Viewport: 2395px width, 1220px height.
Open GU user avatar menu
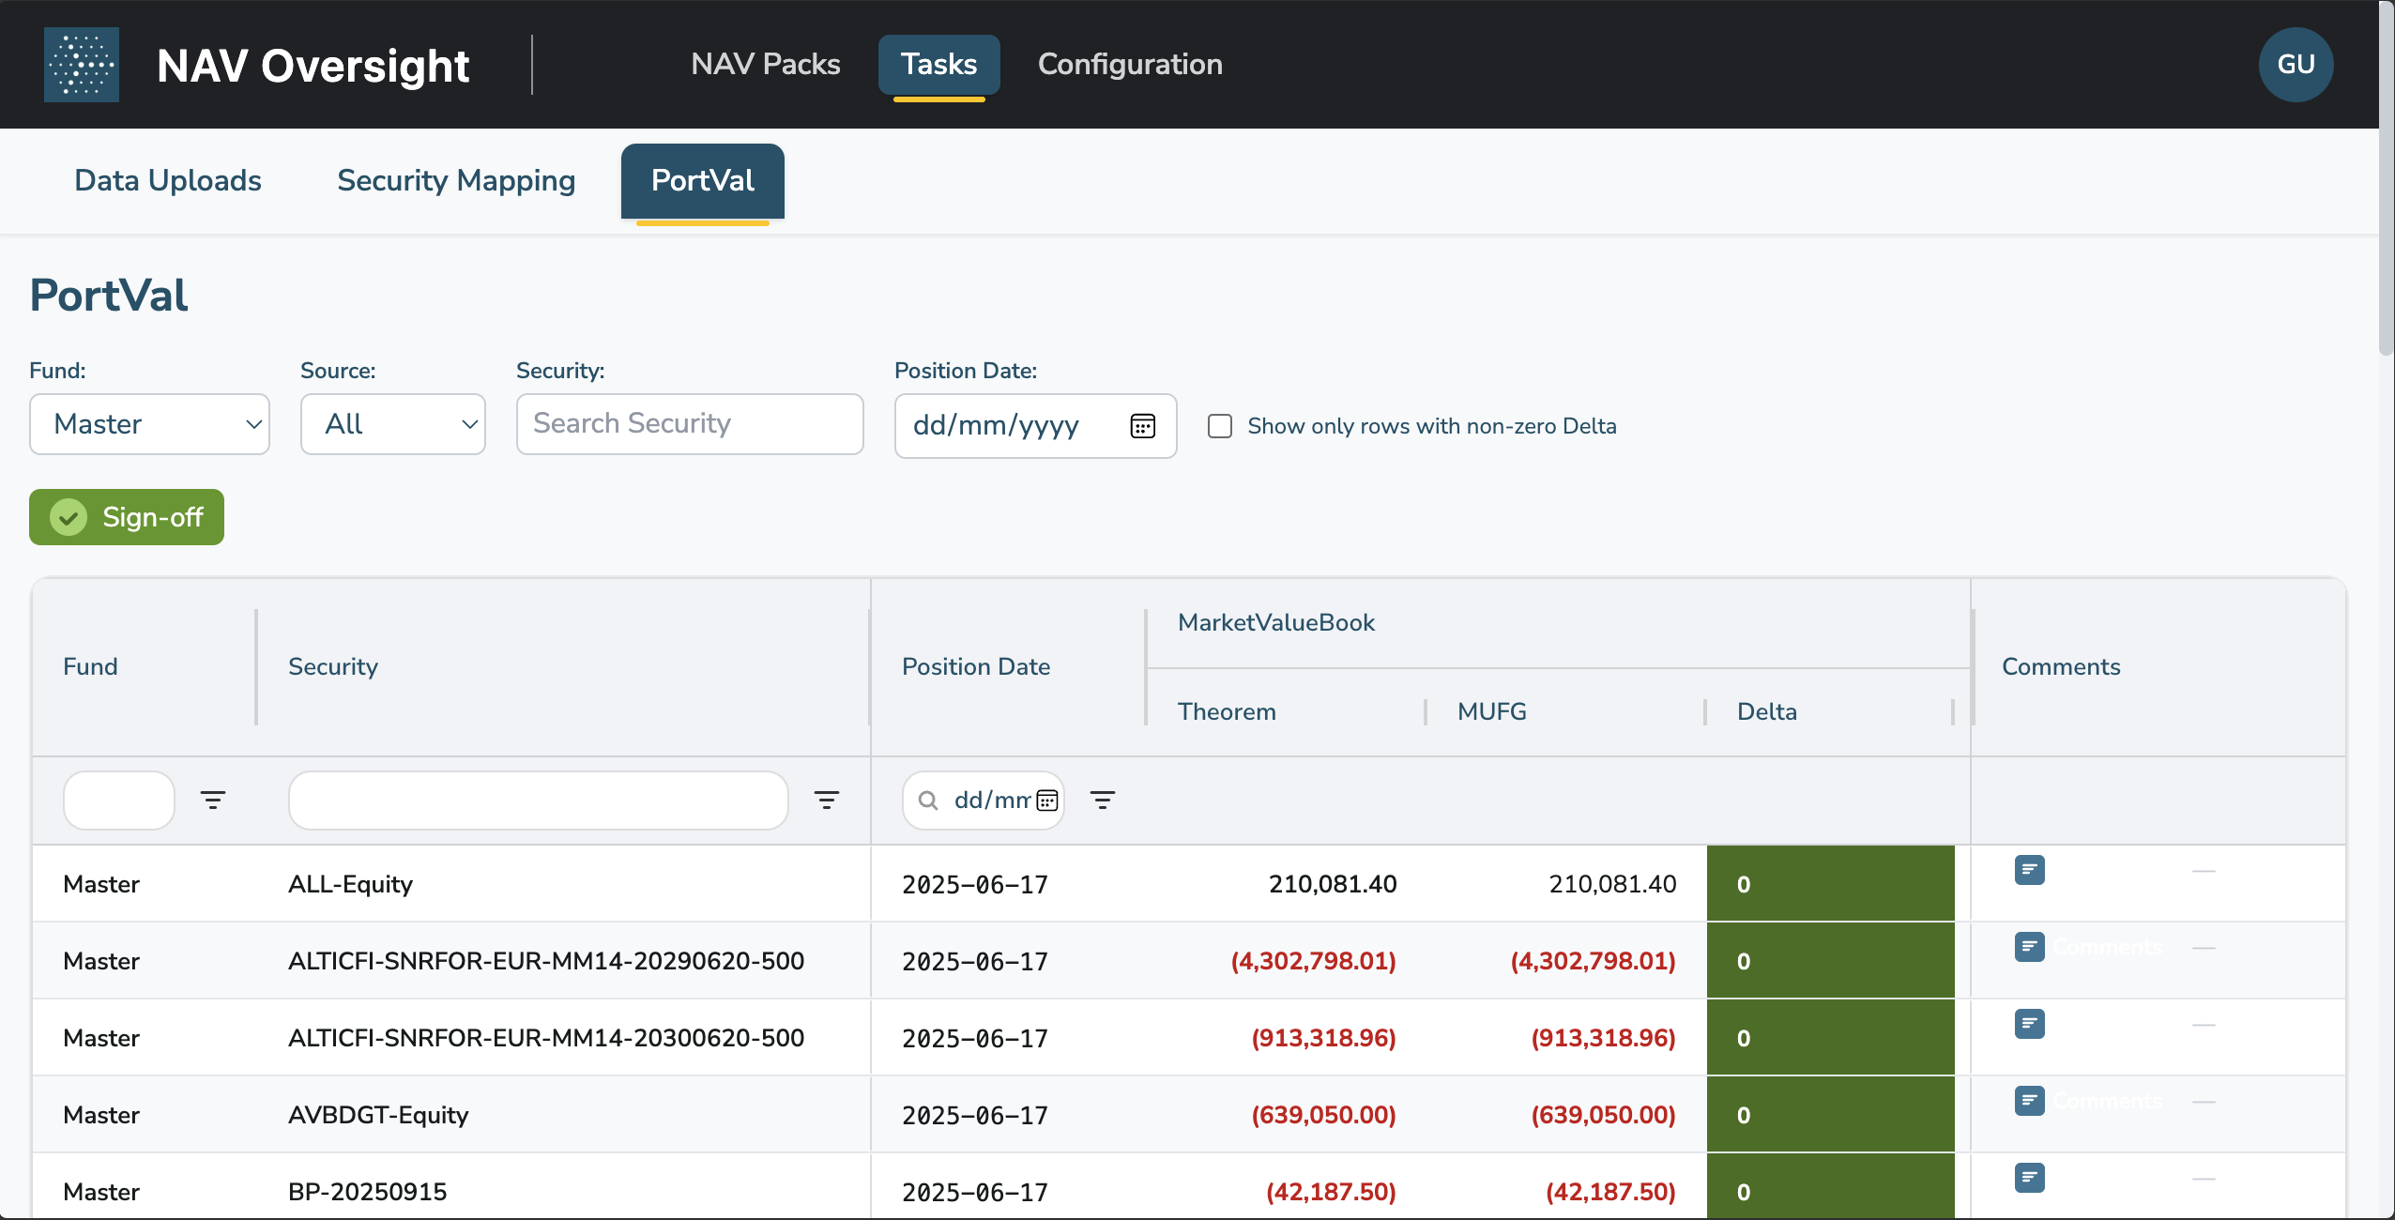pyautogui.click(x=2296, y=65)
